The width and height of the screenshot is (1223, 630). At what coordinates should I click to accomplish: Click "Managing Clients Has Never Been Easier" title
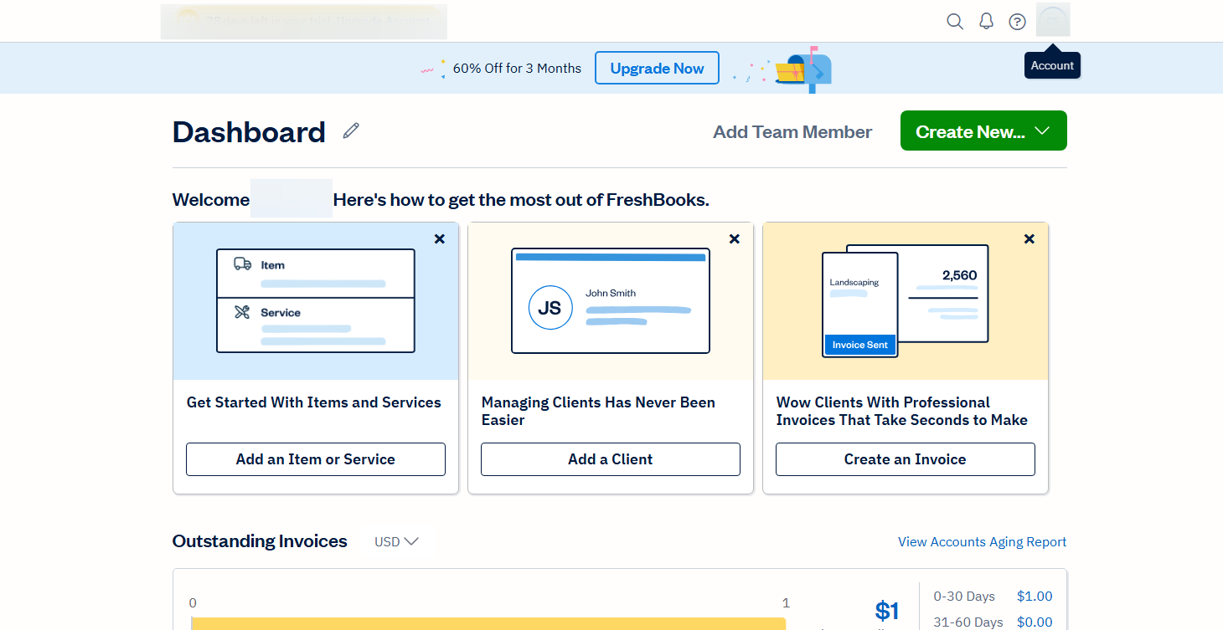click(x=598, y=411)
